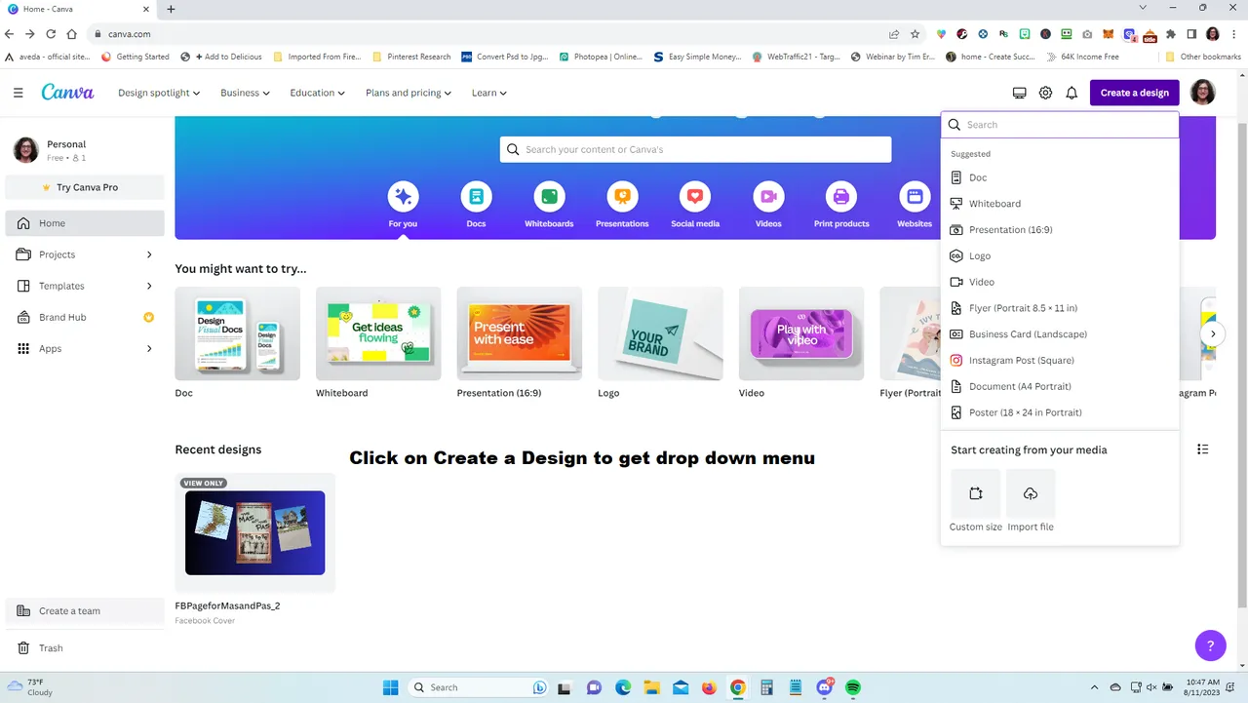Image resolution: width=1248 pixels, height=703 pixels.
Task: Open the Video suggestion thumbnail
Action: click(801, 333)
